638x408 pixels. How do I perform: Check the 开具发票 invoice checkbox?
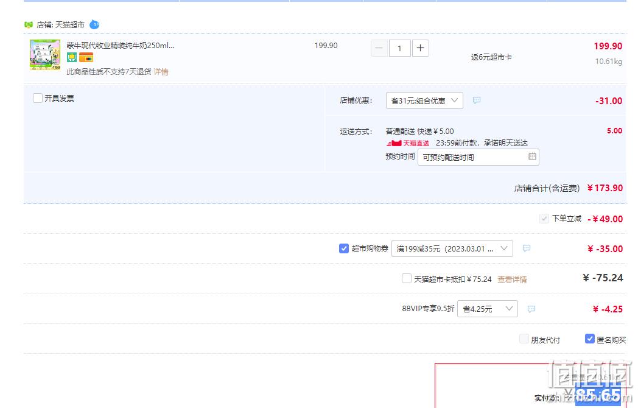click(37, 98)
